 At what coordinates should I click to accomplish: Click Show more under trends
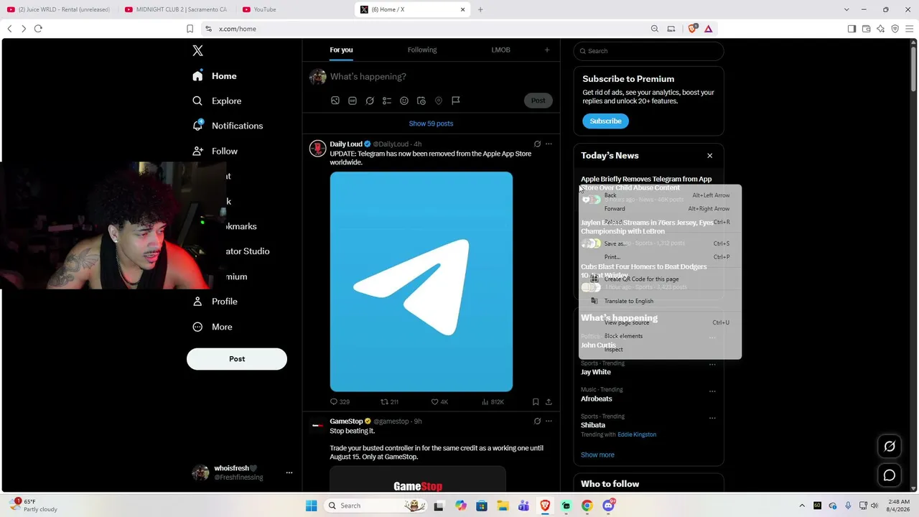597,455
